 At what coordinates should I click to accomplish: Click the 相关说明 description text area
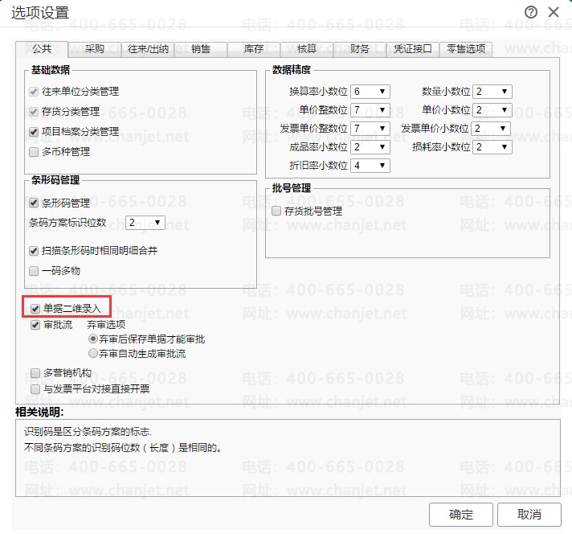point(288,458)
